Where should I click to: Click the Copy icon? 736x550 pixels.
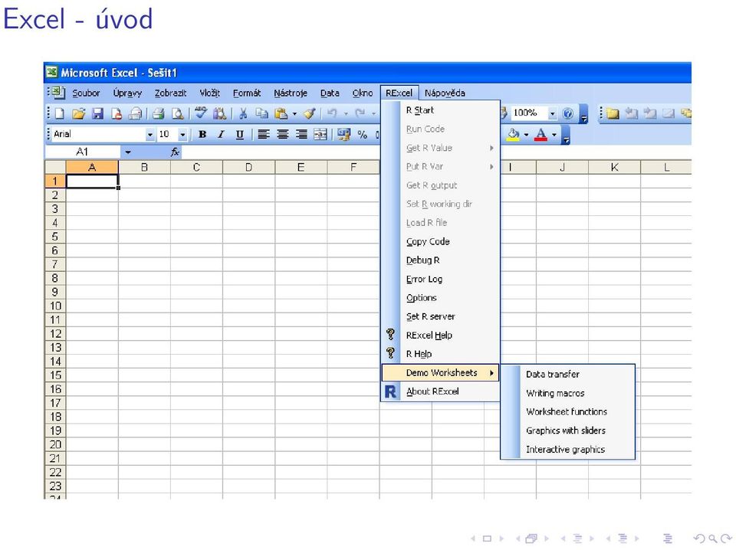261,113
